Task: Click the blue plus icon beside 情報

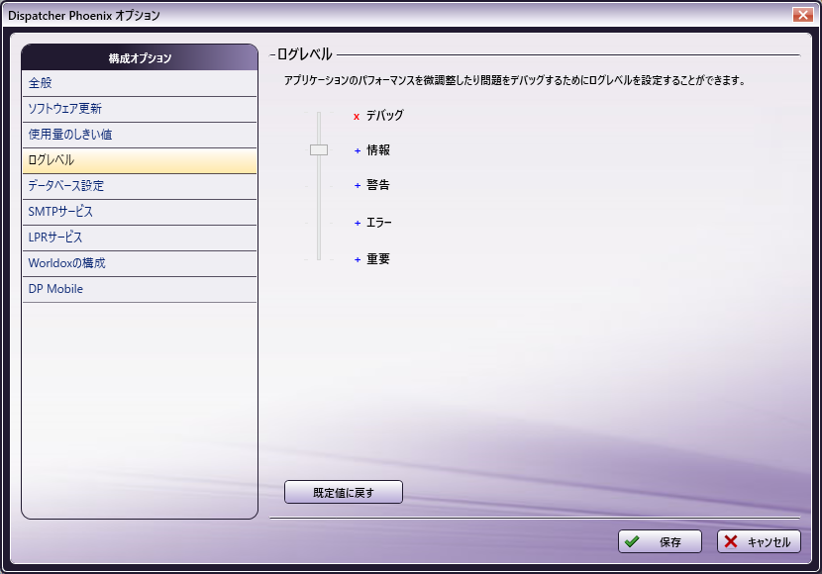Action: tap(358, 150)
